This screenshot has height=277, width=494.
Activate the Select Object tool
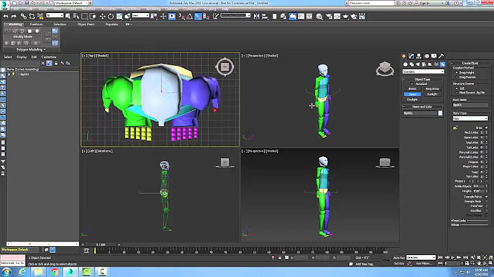click(68, 16)
